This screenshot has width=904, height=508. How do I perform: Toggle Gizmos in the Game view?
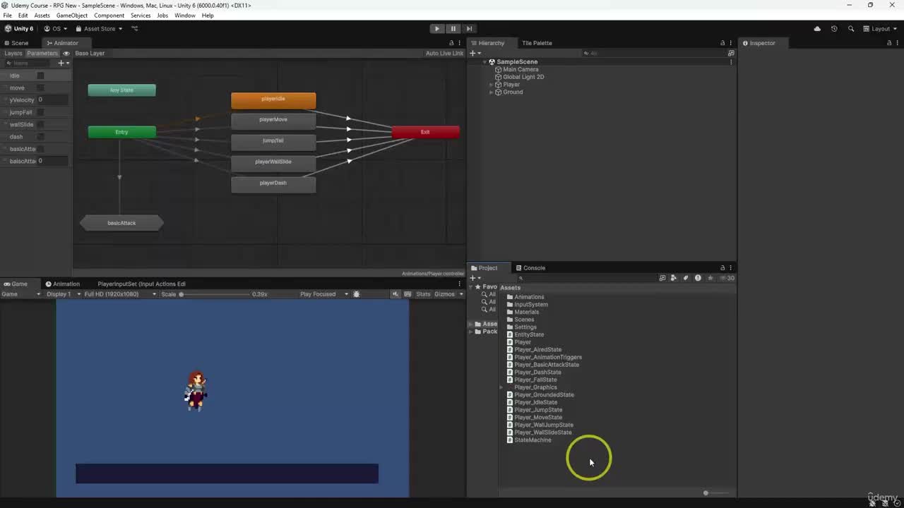445,294
